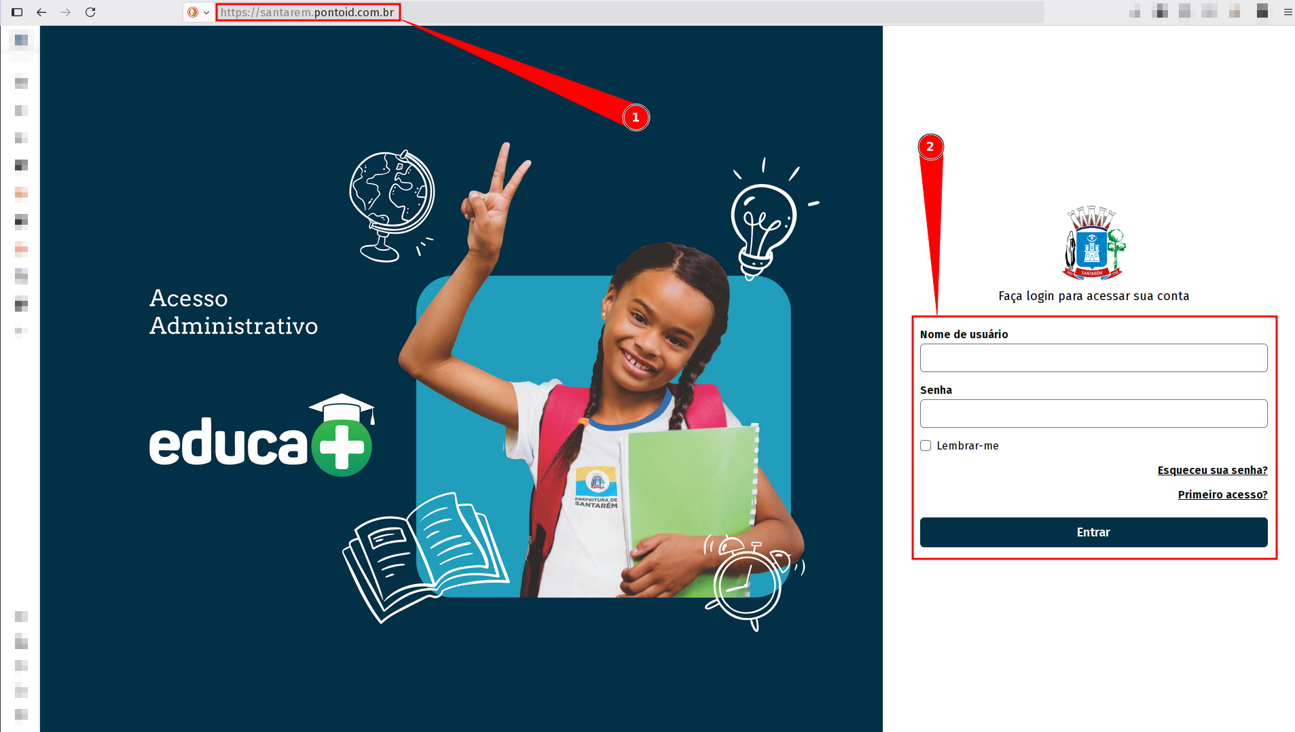Toggle the browser sidebar panel icon

point(18,12)
